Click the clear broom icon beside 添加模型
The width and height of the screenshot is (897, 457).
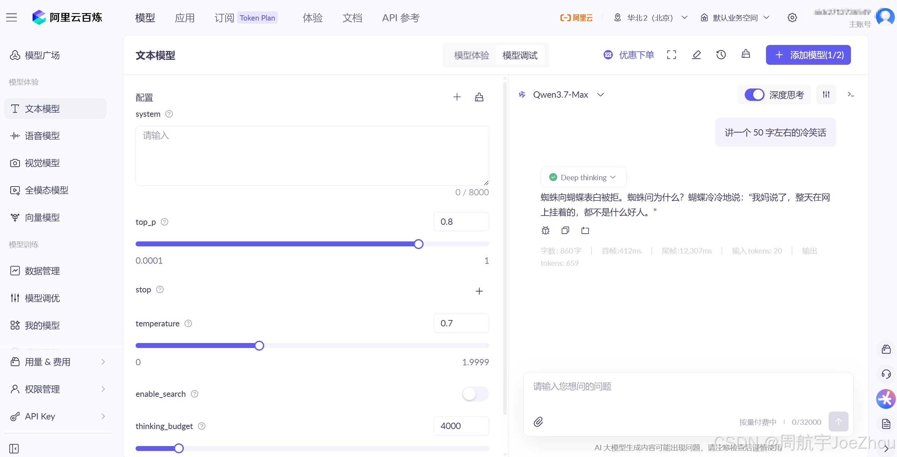(746, 54)
